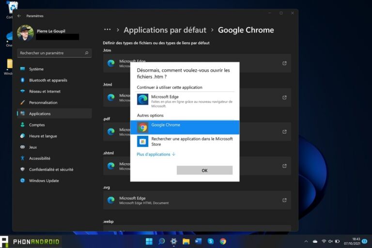Open Google Chrome from taskbar

tap(223, 241)
